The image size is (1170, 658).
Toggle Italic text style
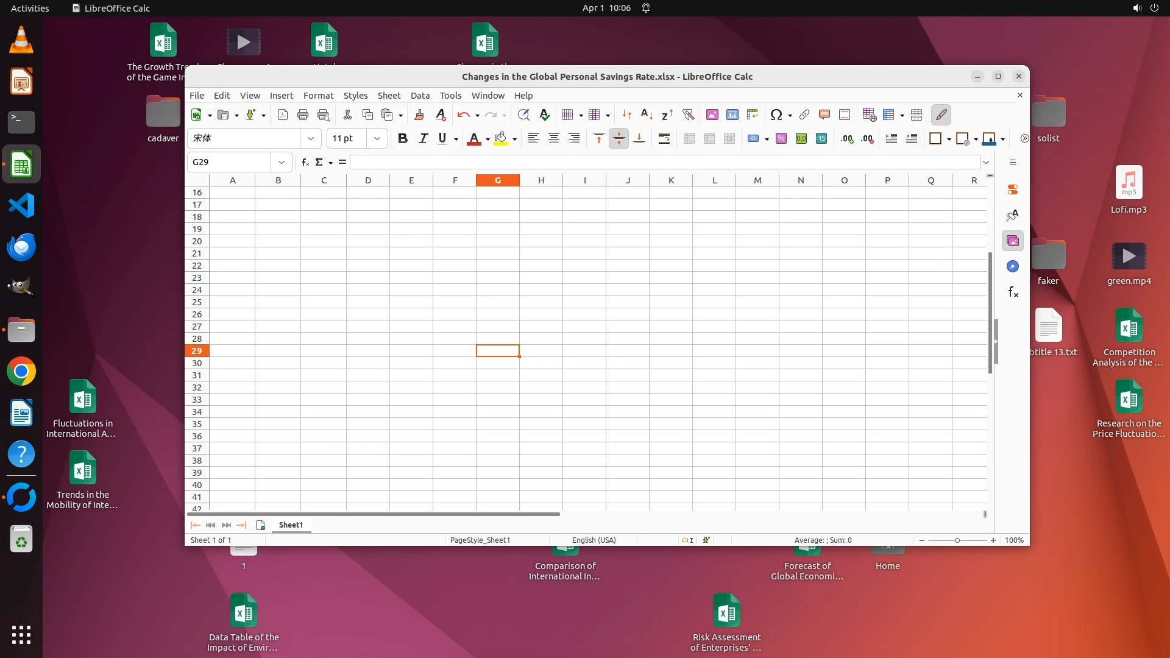tap(423, 138)
